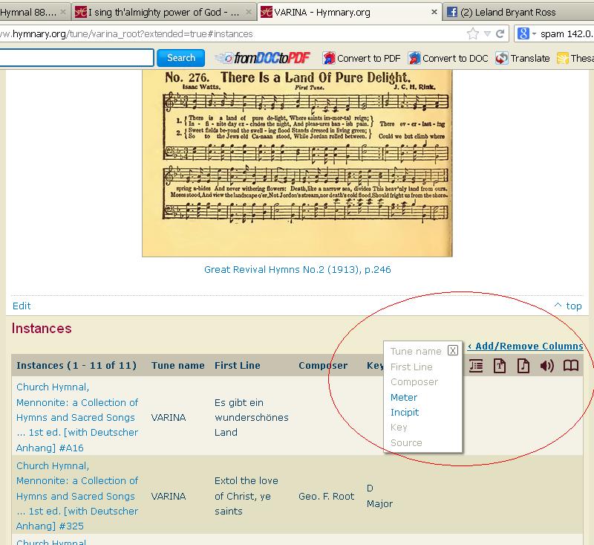This screenshot has height=545, width=594.
Task: Enable the Meter column in popup
Action: pos(404,397)
